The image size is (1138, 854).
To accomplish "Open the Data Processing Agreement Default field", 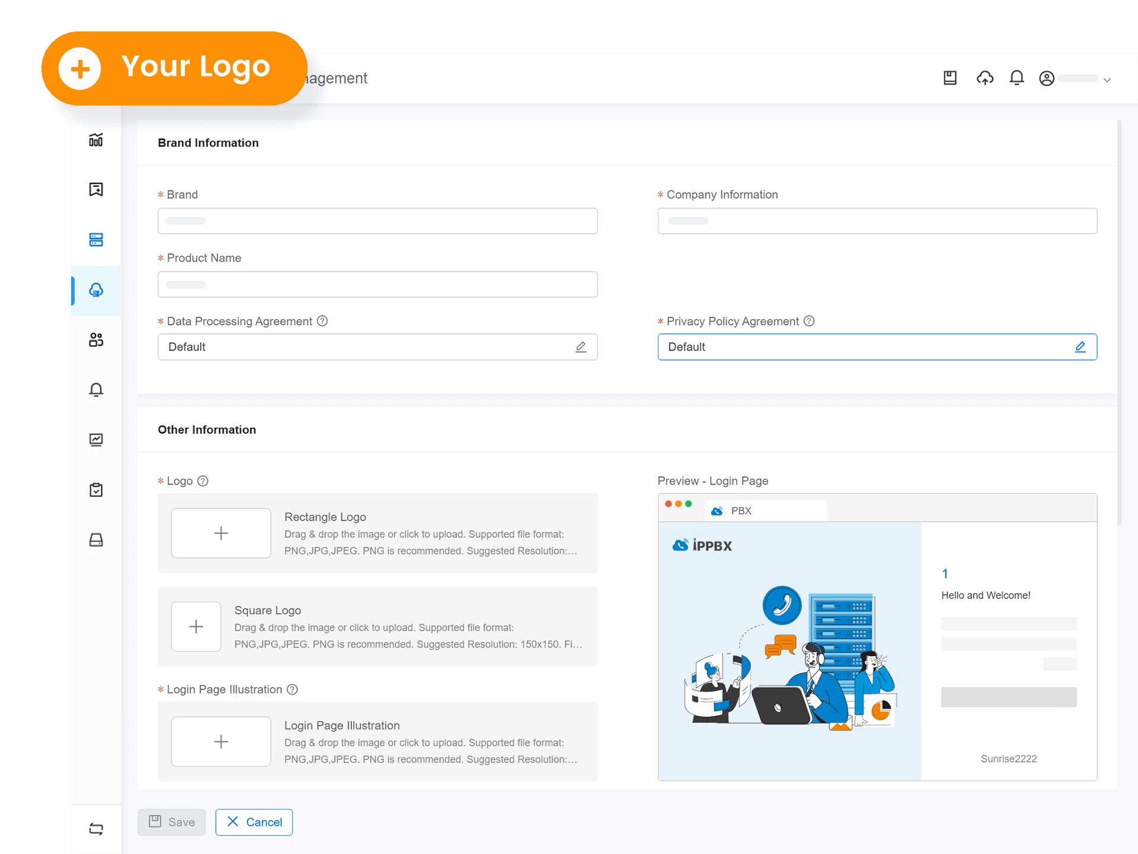I will [378, 347].
